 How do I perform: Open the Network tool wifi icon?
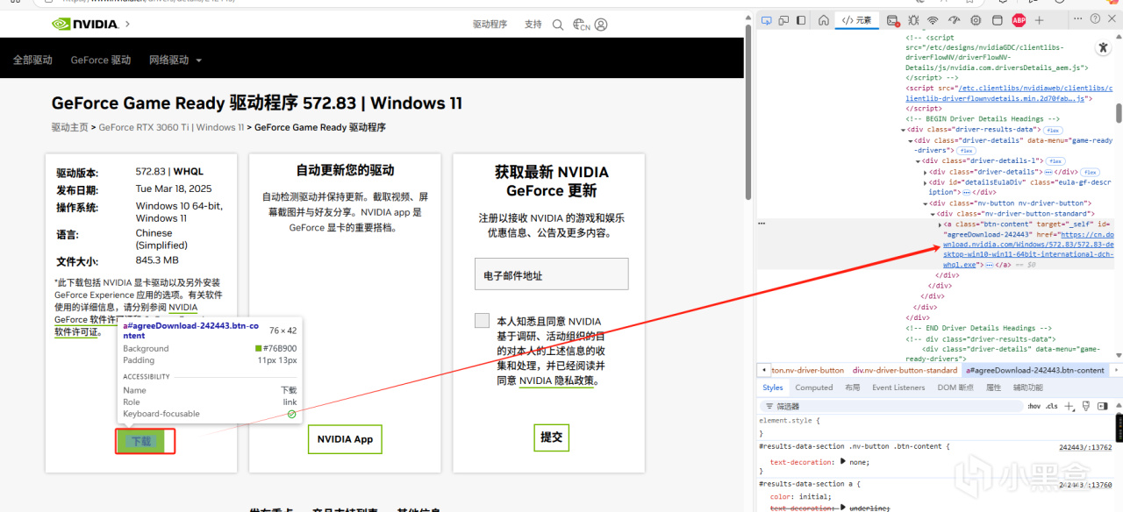point(933,20)
